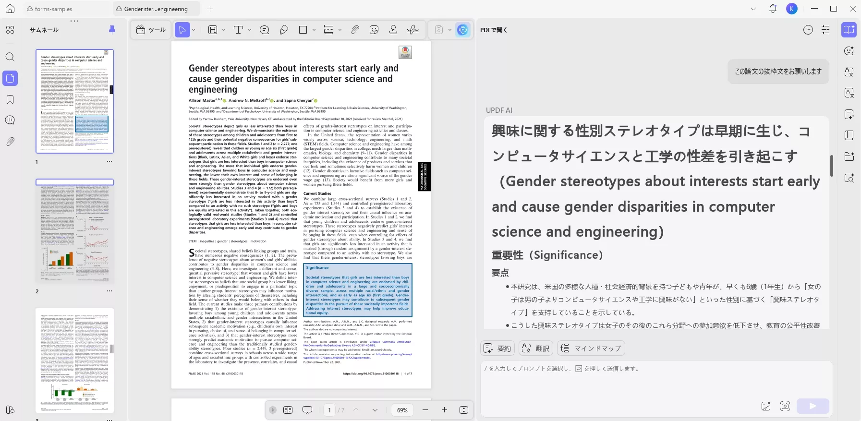Image resolution: width=861 pixels, height=421 pixels.
Task: Switch to the forms-samples tab
Action: (x=53, y=9)
